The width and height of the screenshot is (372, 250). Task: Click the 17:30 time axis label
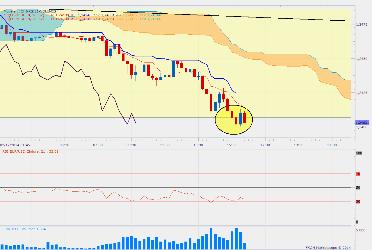coord(265,145)
